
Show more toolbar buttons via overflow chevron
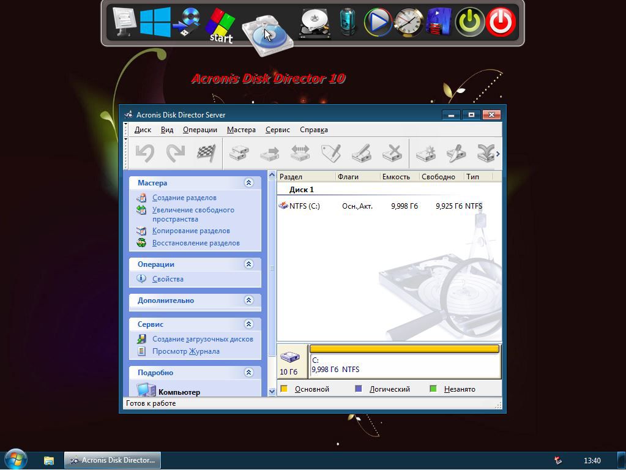498,154
